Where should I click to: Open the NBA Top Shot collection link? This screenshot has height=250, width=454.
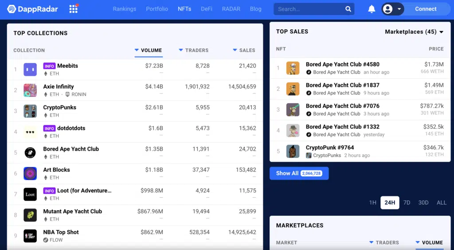61,232
